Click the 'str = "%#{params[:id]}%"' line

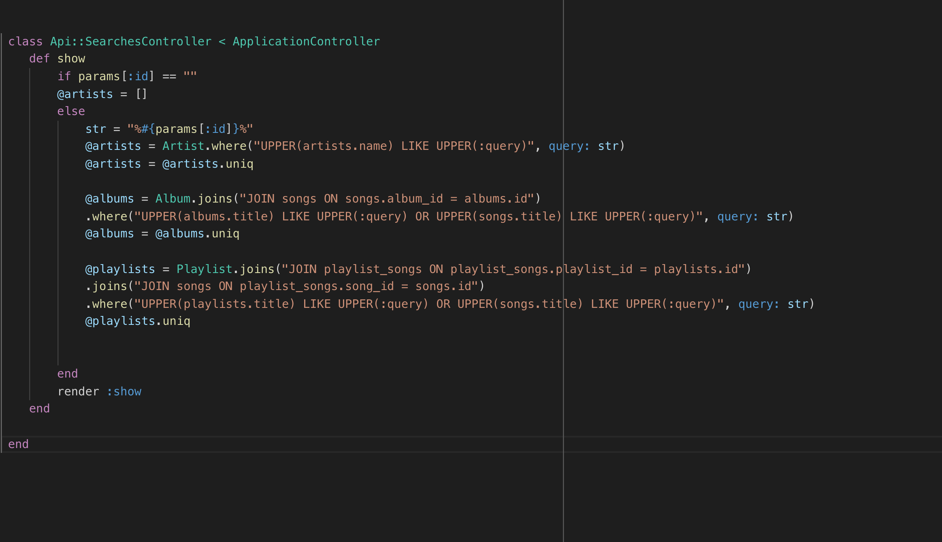click(169, 129)
